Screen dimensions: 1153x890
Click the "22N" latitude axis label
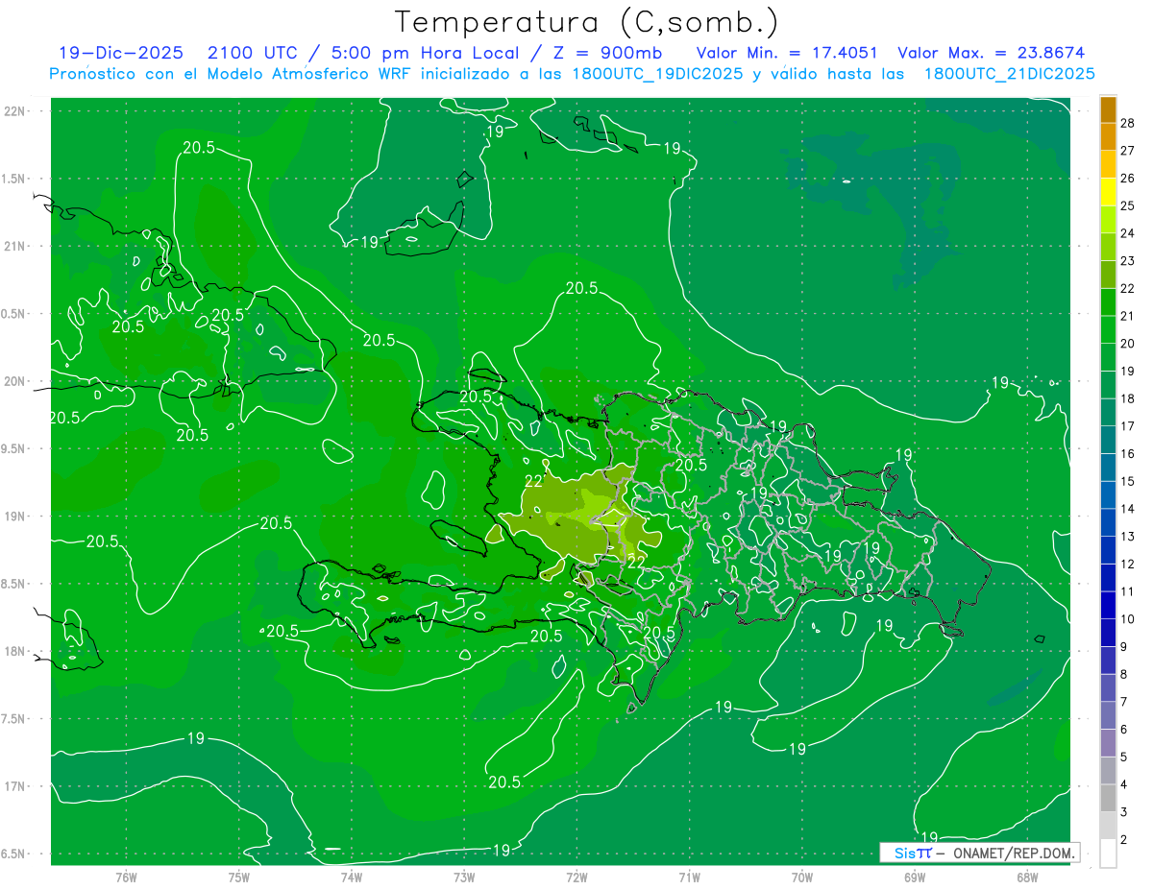[x=14, y=110]
